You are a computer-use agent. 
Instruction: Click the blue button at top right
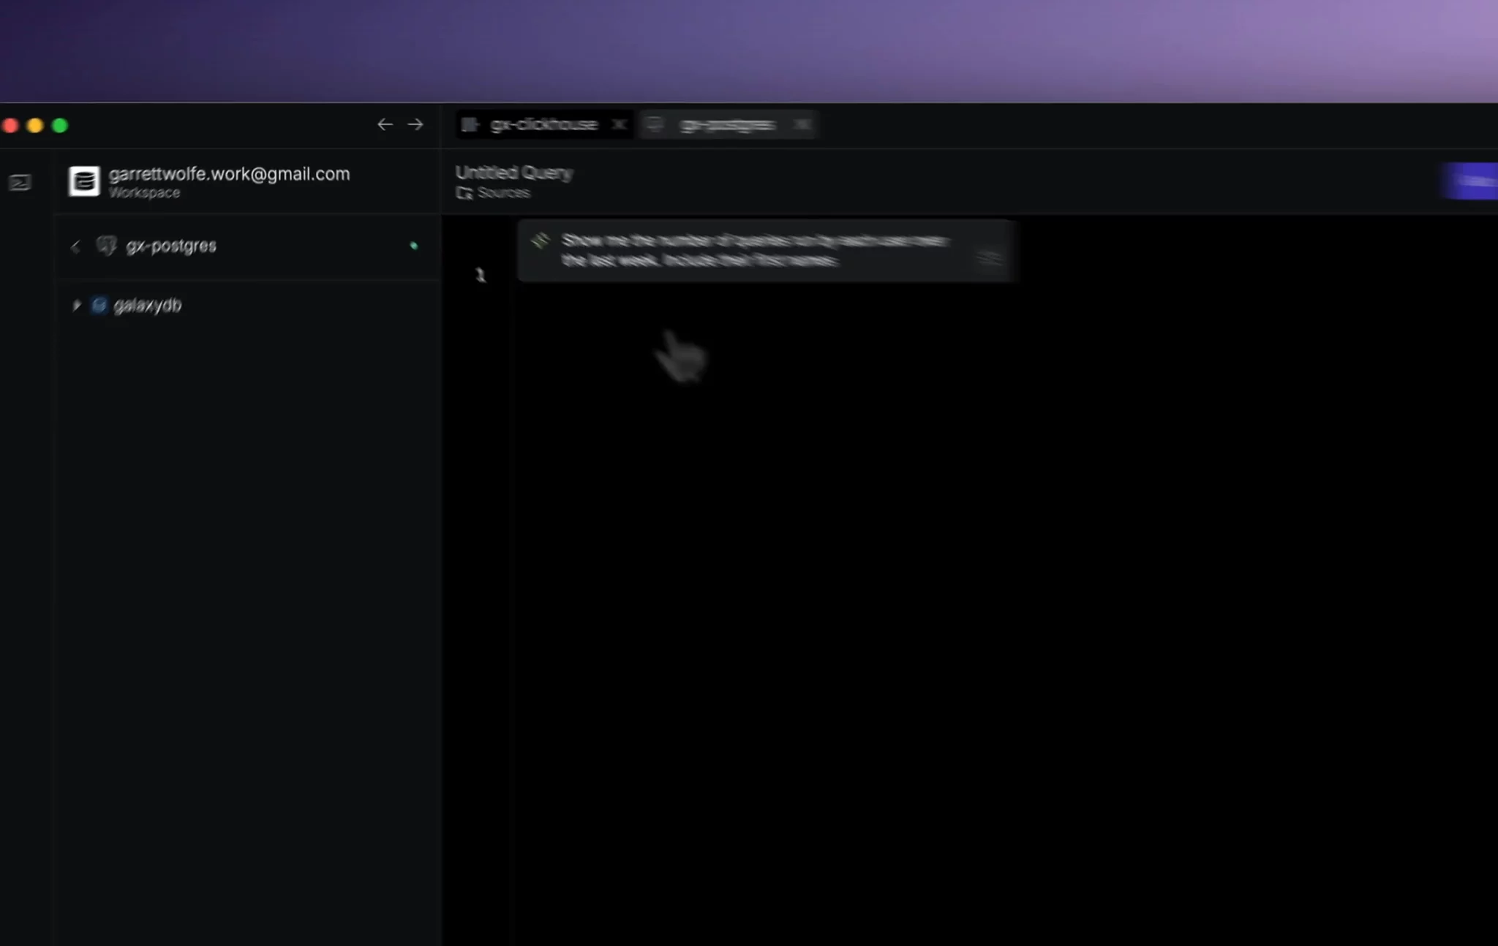point(1470,181)
